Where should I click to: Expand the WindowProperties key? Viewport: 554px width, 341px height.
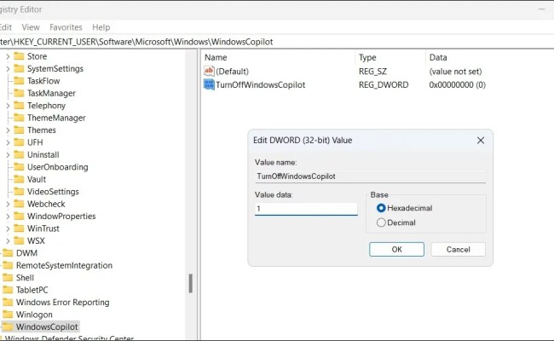coord(8,217)
